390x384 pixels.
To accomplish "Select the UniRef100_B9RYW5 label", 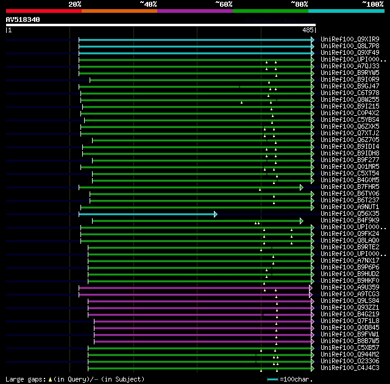I will click(x=350, y=73).
